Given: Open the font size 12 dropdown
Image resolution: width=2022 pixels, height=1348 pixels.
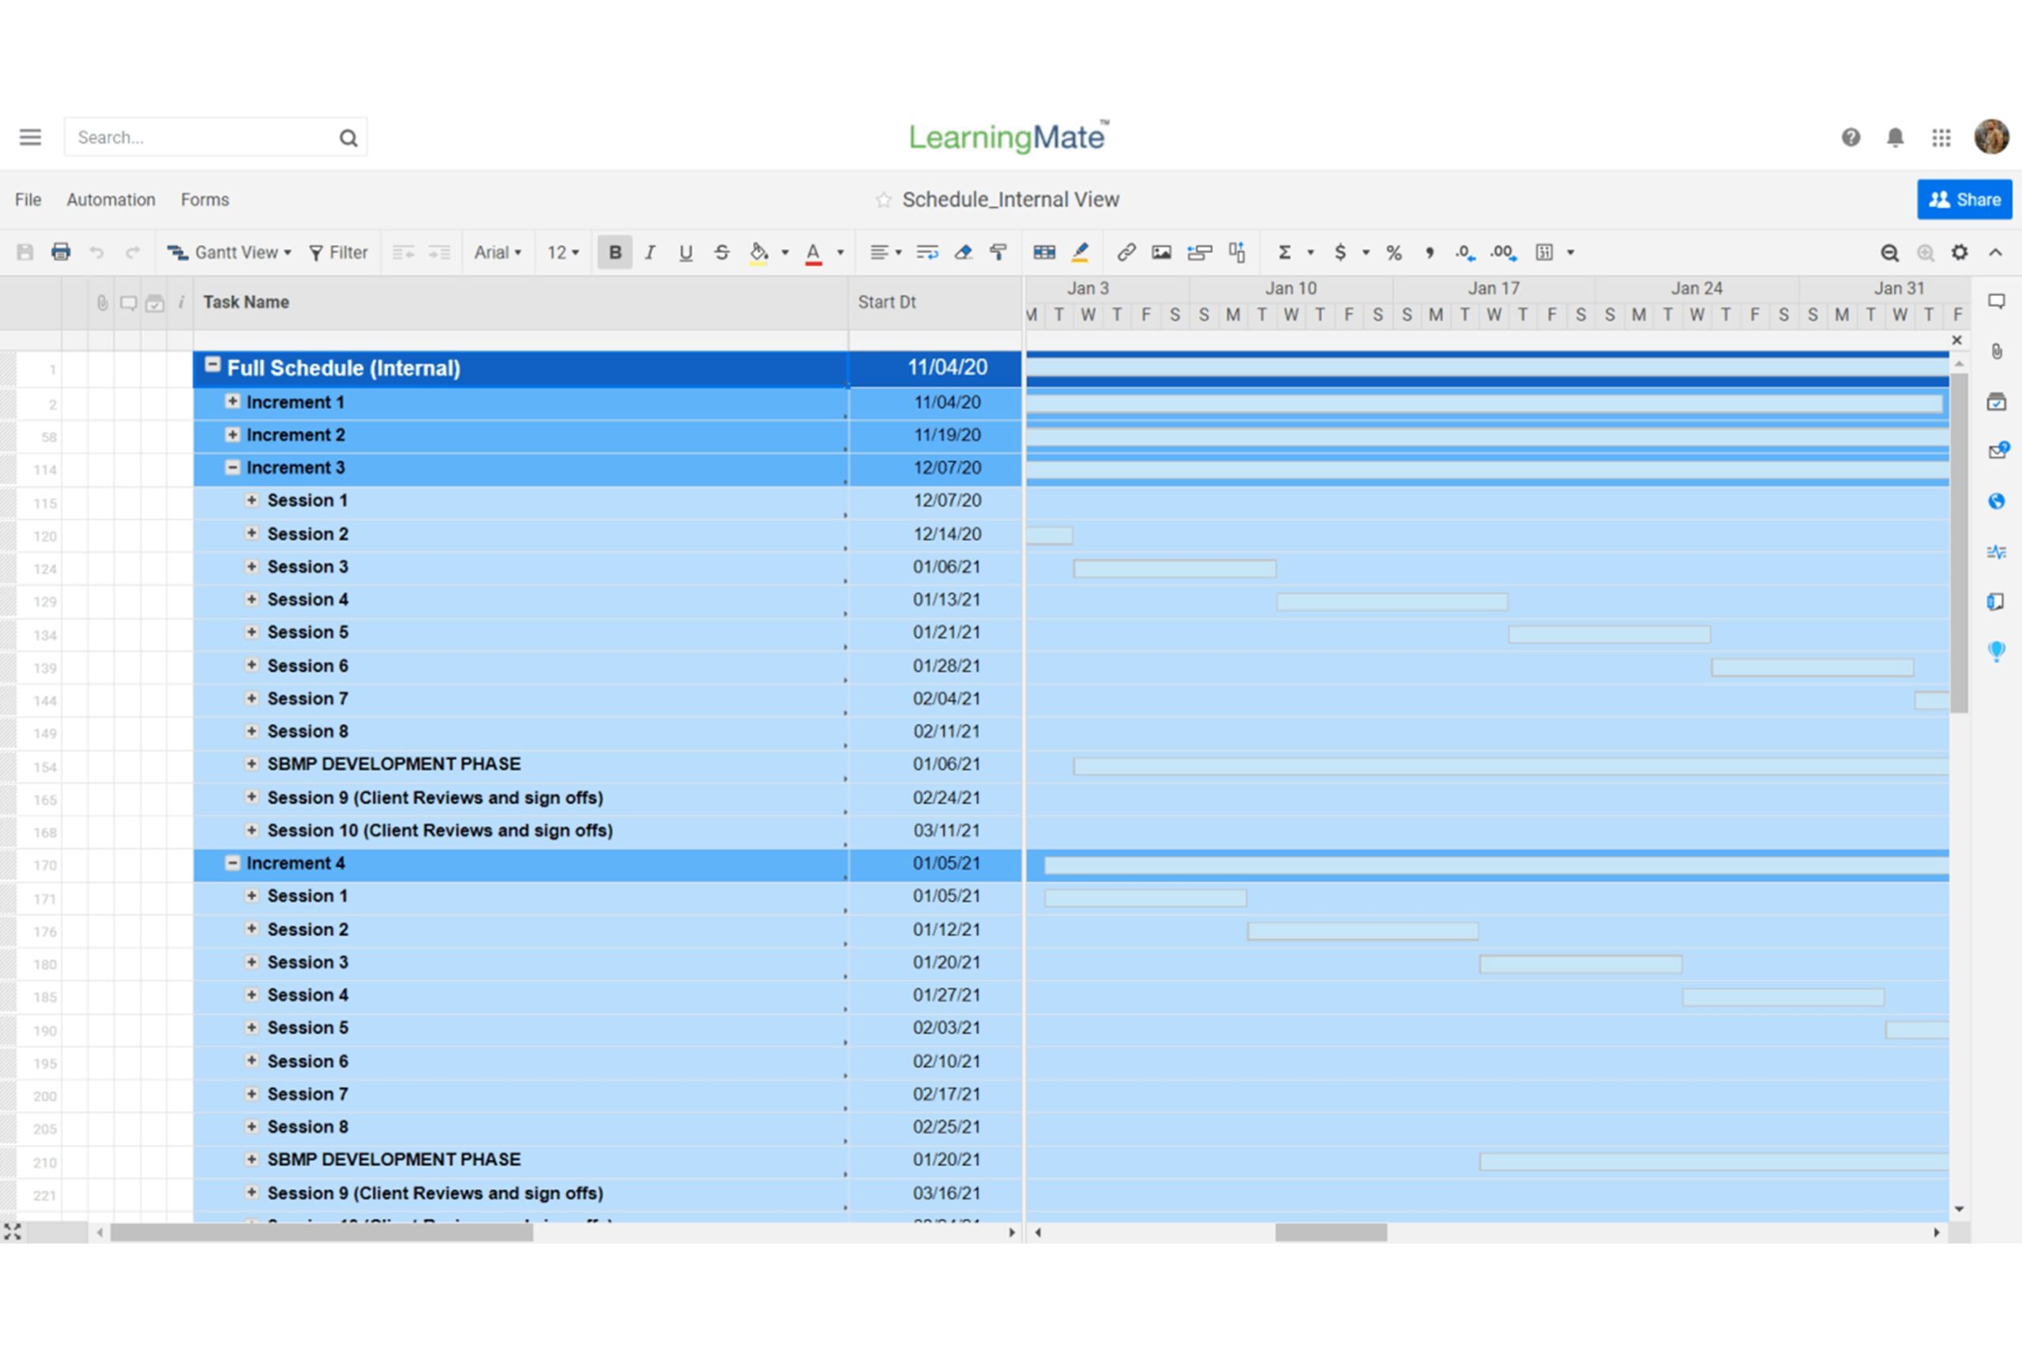Looking at the screenshot, I should pyautogui.click(x=563, y=252).
